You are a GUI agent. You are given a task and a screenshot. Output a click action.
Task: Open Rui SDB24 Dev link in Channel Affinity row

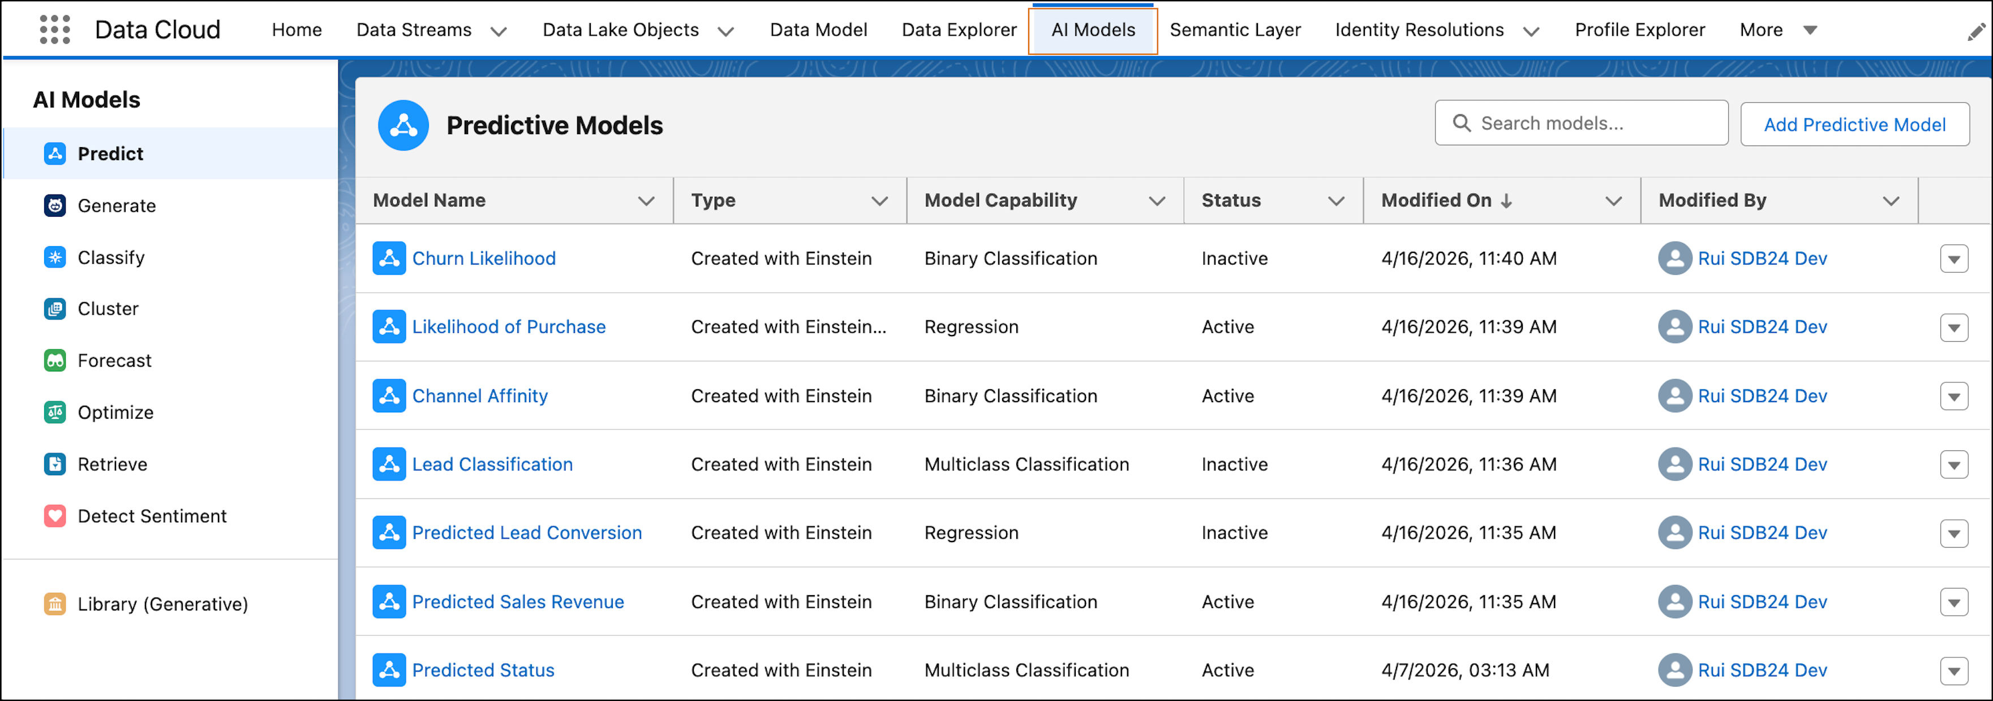tap(1763, 395)
